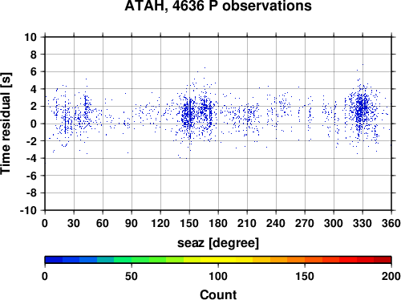This screenshot has height=300, width=401.
Task: Click the dense data cluster near azimuth 330
Action: pyautogui.click(x=363, y=110)
